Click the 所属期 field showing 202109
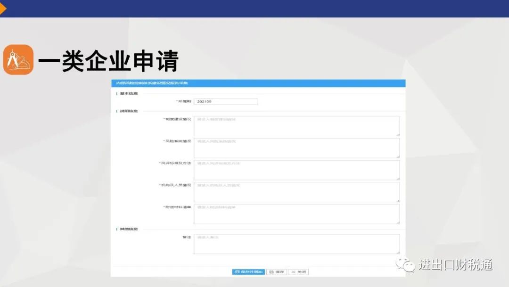 coord(226,102)
